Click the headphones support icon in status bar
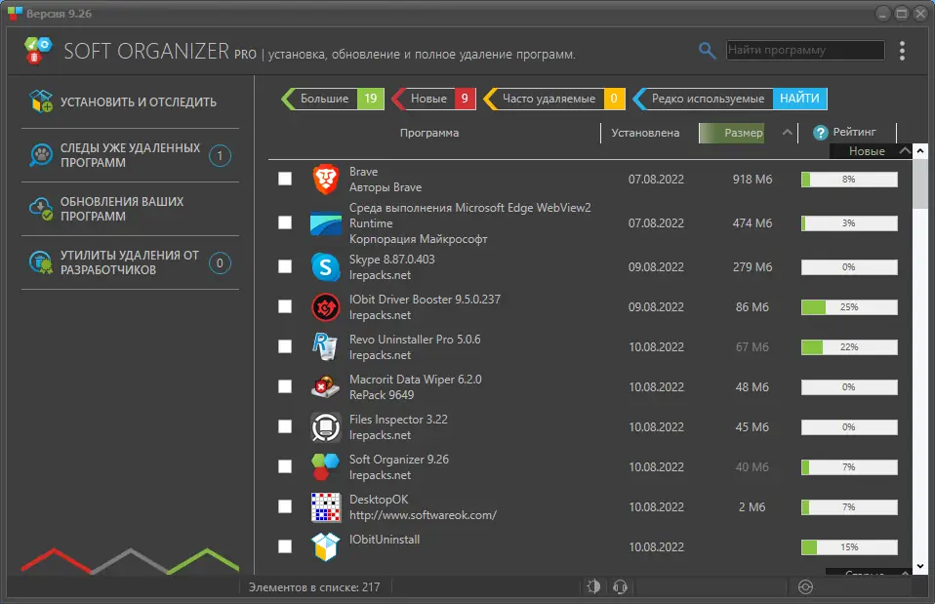 click(x=621, y=587)
